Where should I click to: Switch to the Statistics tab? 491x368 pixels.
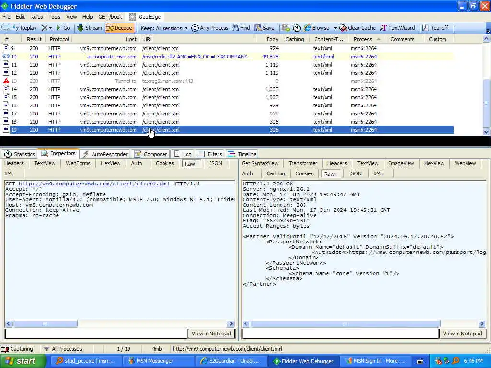click(19, 154)
